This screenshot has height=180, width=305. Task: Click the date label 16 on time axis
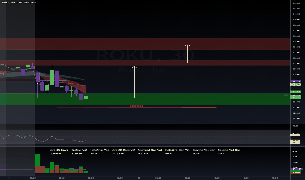click(139, 178)
